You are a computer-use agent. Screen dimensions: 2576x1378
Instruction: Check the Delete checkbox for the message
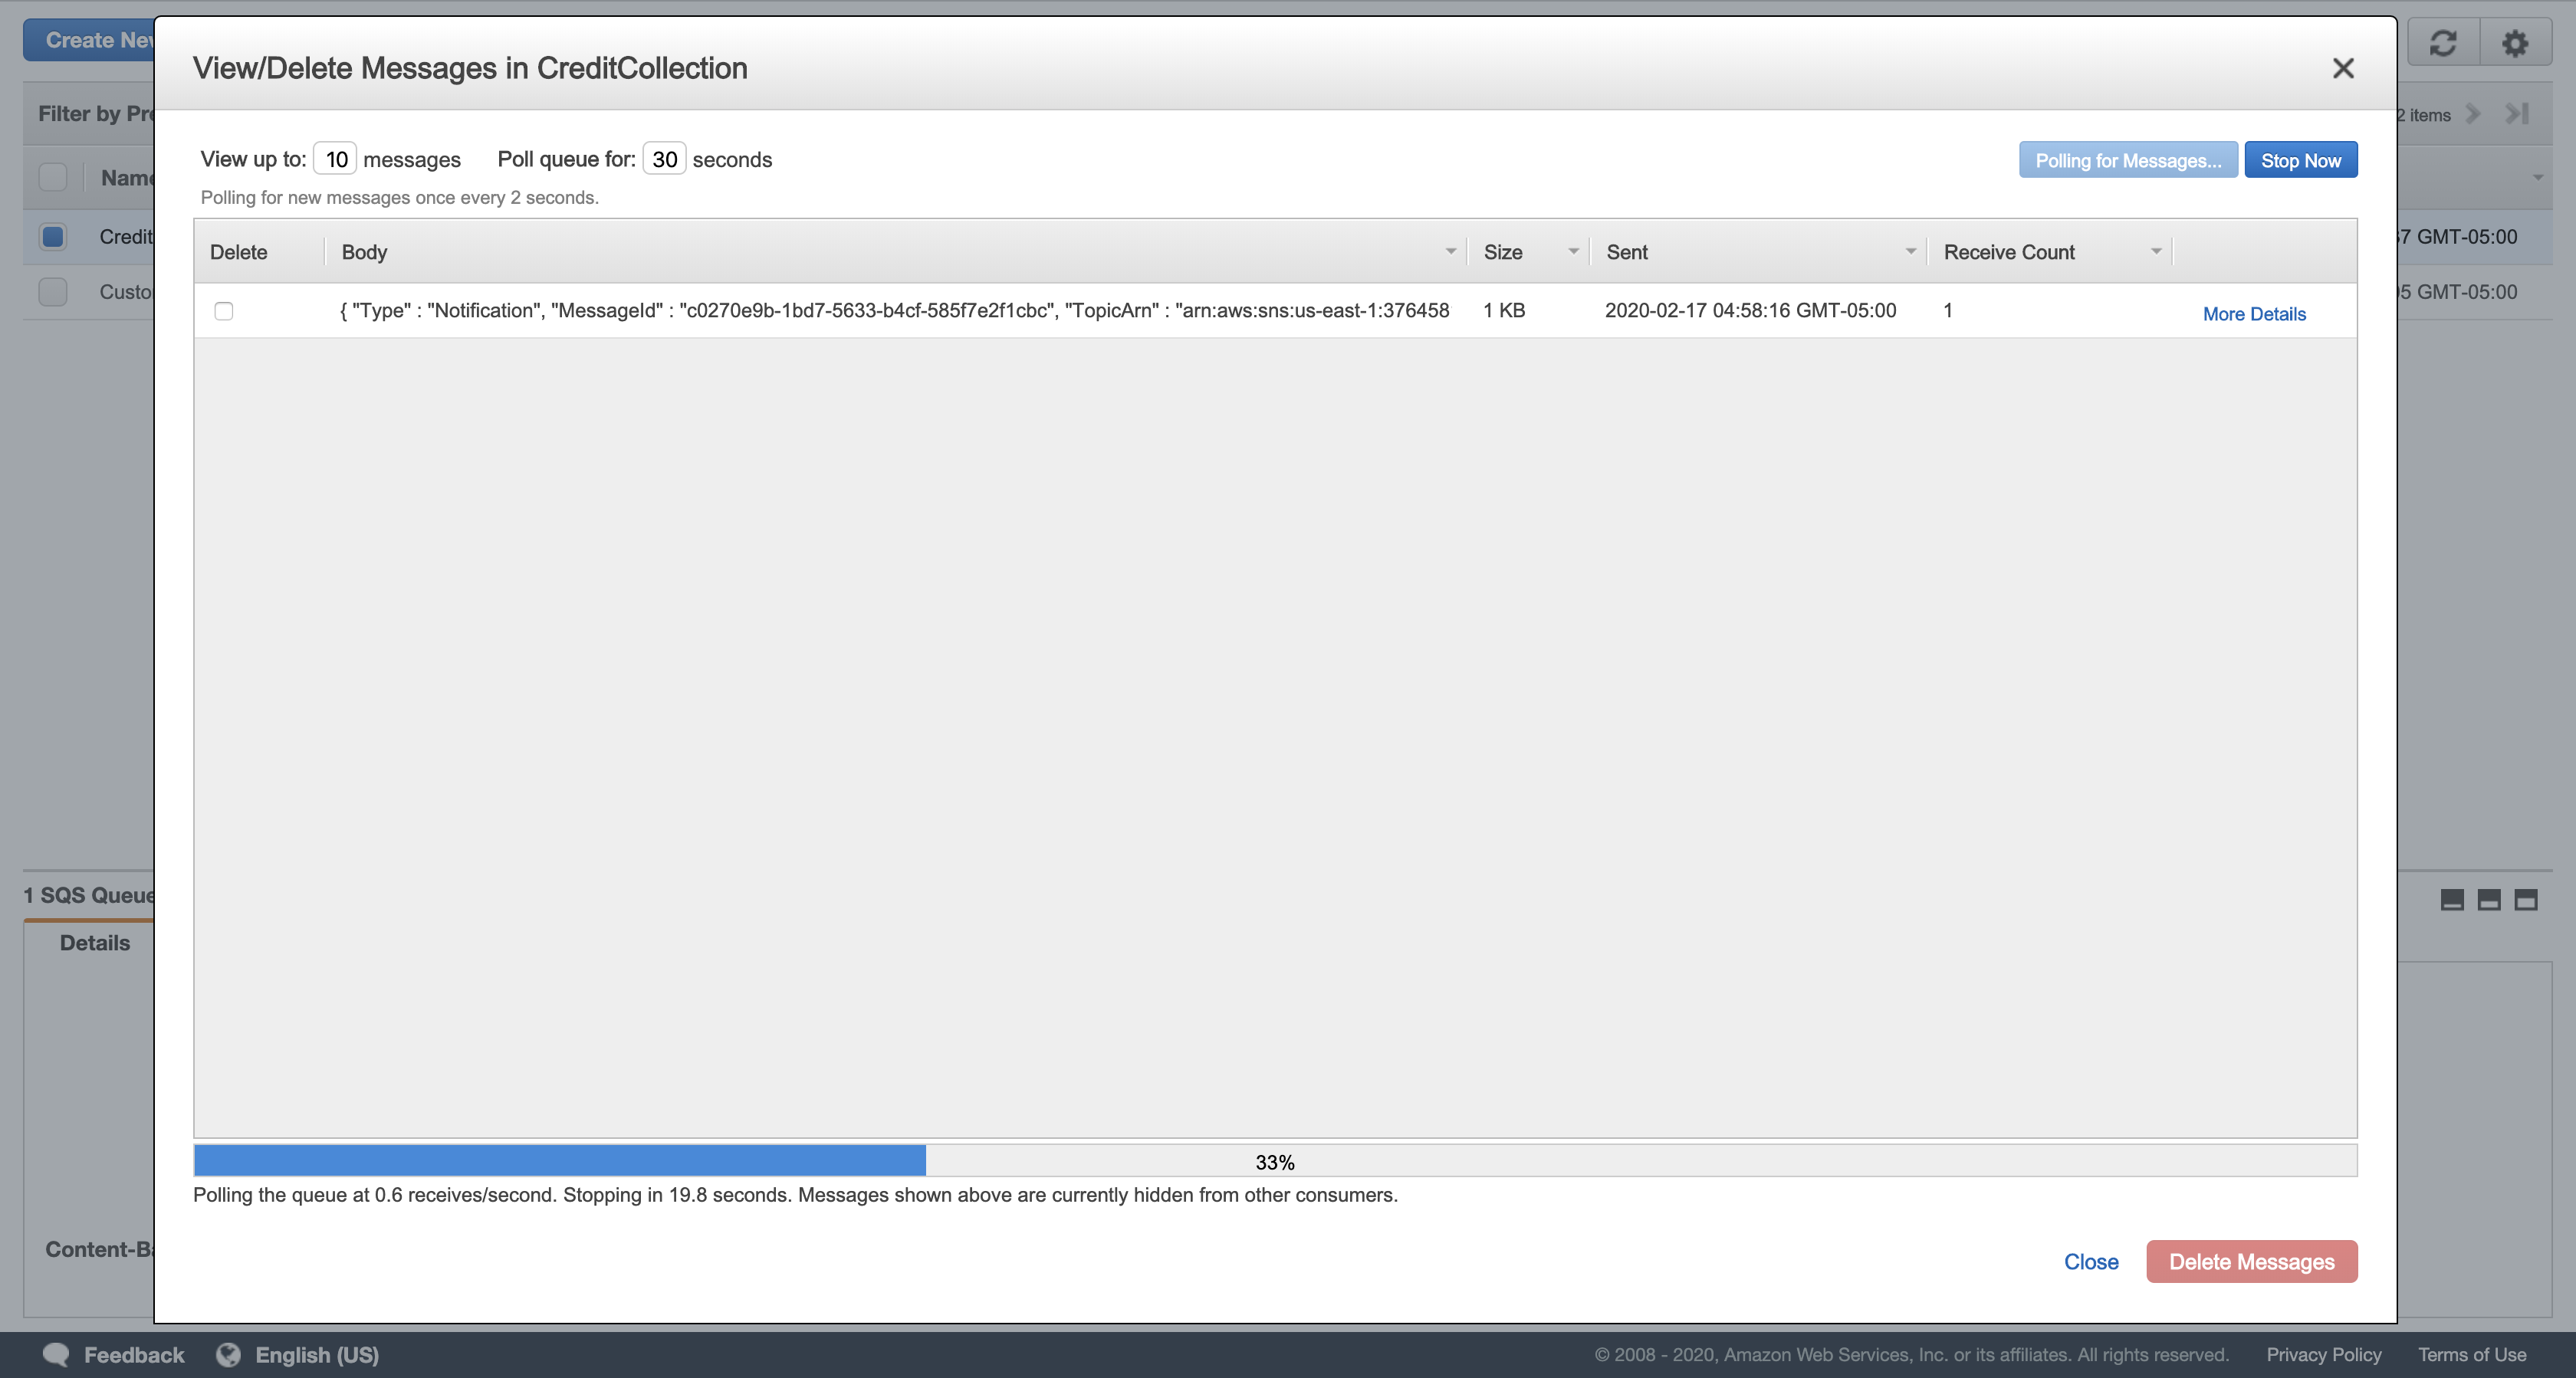click(224, 311)
